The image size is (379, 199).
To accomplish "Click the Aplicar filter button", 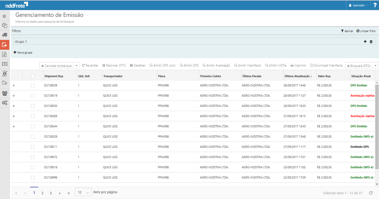I will [347, 31].
